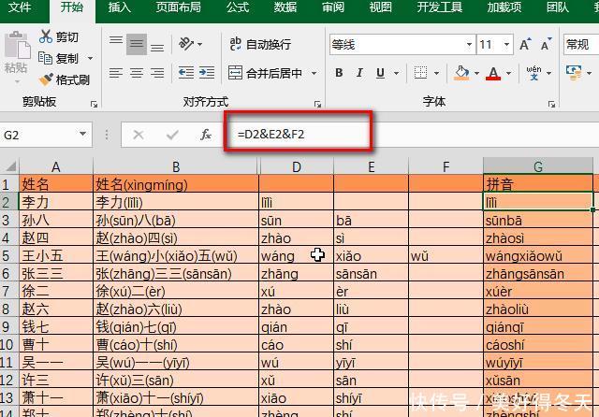Toggle Wrap Text (自动换行)
The width and height of the screenshot is (599, 417).
(x=260, y=44)
